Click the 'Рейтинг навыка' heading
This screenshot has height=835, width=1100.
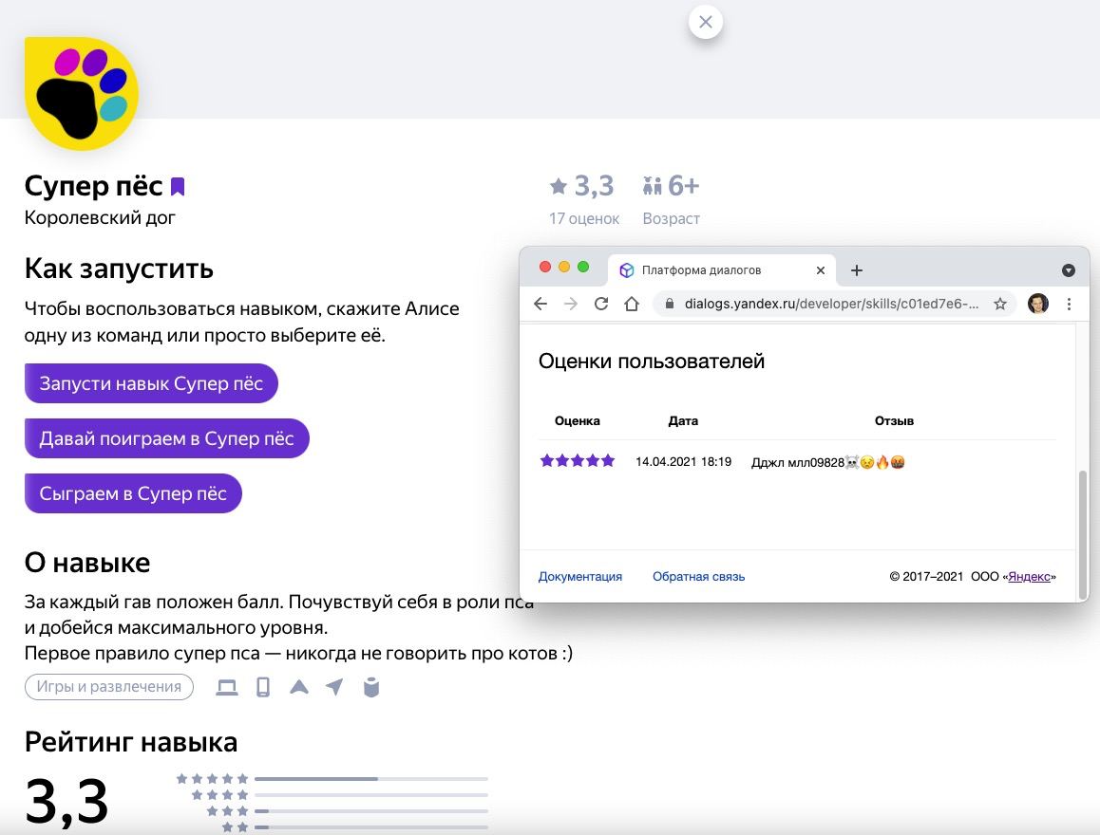[131, 742]
